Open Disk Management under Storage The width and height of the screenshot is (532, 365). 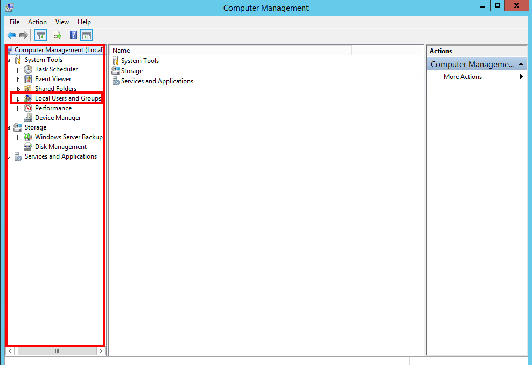coord(60,147)
